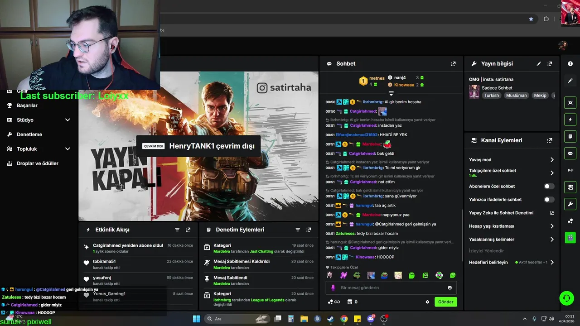Click the Mekip stream tag
Image resolution: width=580 pixels, height=326 pixels.
click(x=540, y=96)
